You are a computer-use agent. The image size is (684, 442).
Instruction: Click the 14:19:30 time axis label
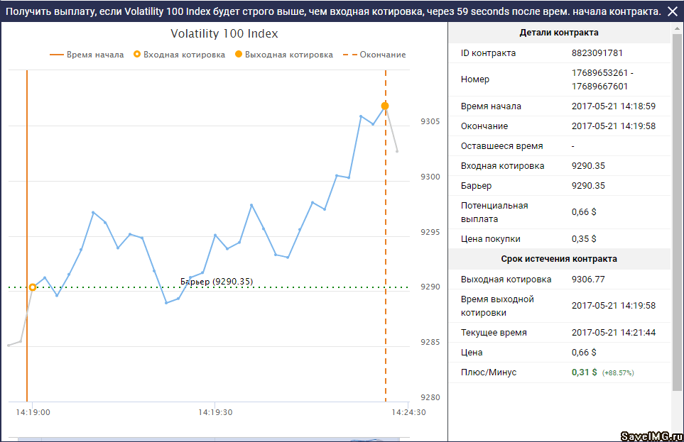216,411
